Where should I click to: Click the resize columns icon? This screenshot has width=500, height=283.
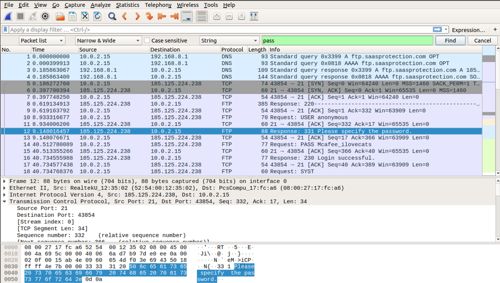tap(254, 17)
